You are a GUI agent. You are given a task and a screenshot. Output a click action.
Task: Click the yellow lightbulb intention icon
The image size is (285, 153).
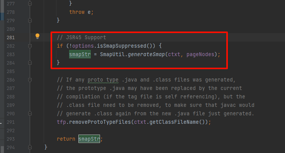coord(37,36)
